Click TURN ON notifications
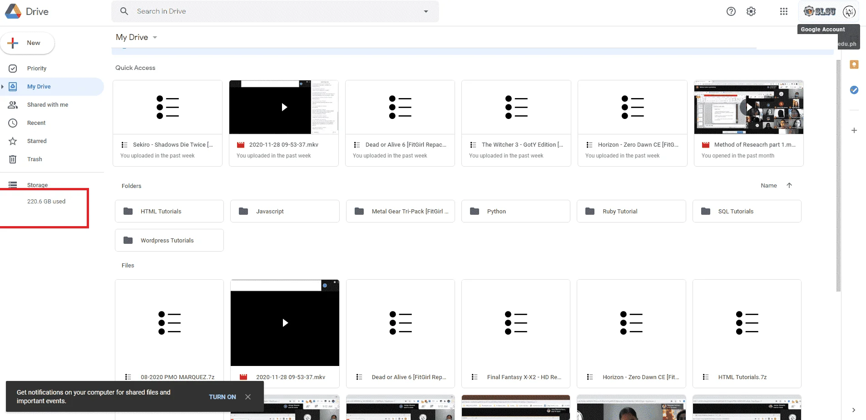 223,397
